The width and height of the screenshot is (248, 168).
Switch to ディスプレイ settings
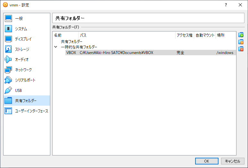pos(27,39)
